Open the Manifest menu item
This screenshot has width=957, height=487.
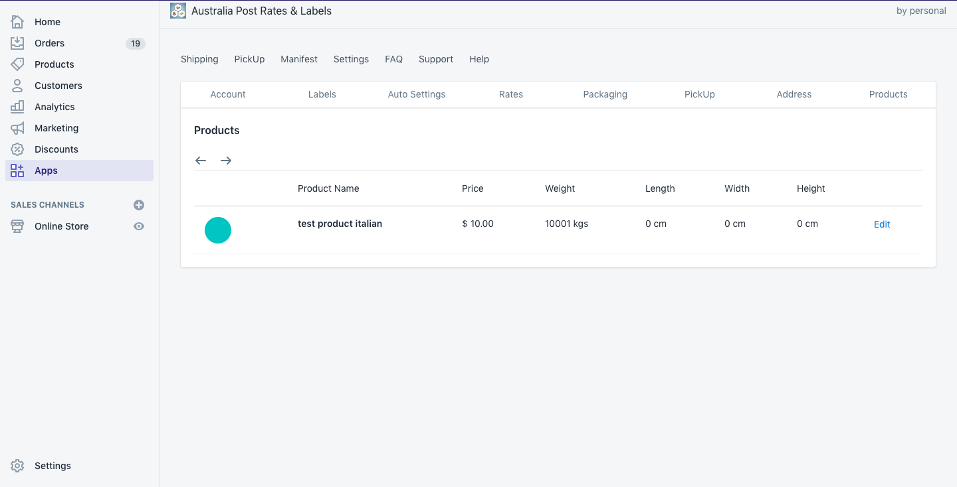(x=299, y=59)
